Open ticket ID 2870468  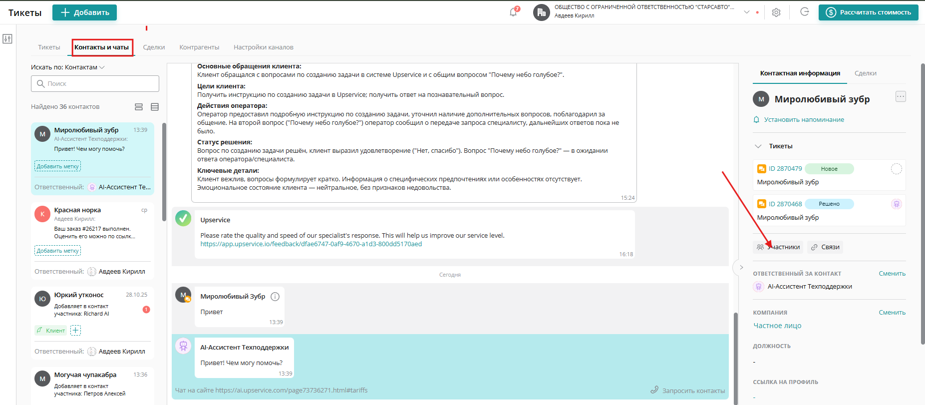click(x=785, y=204)
